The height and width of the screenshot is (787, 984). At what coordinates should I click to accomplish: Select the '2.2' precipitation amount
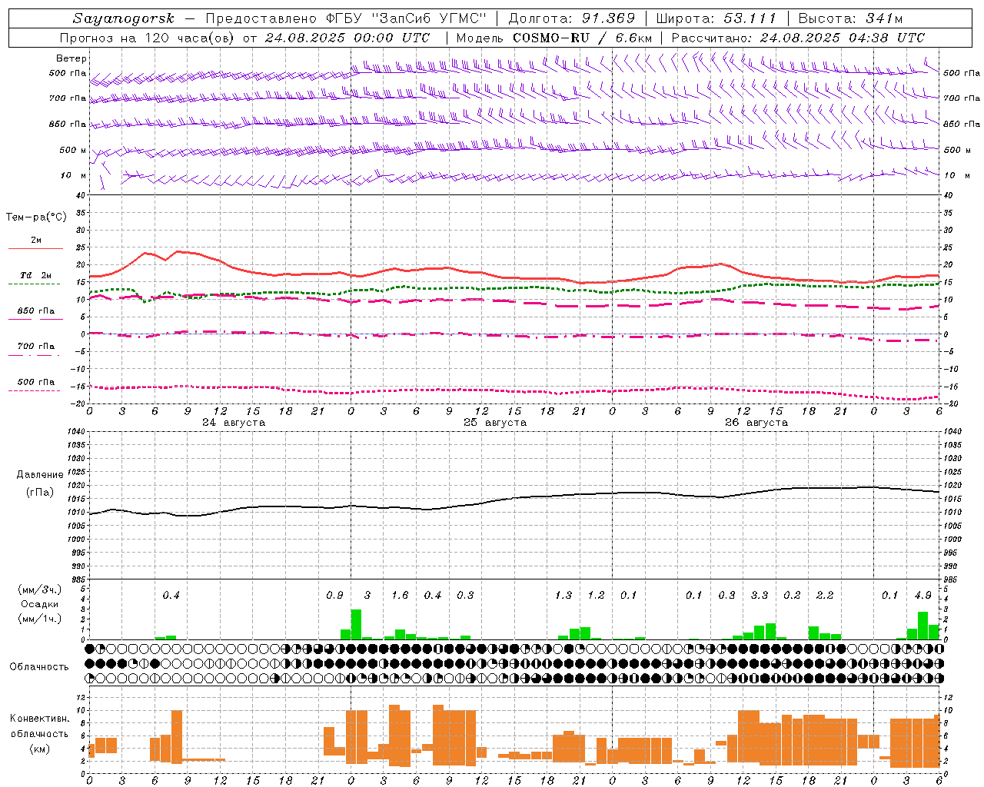point(825,596)
